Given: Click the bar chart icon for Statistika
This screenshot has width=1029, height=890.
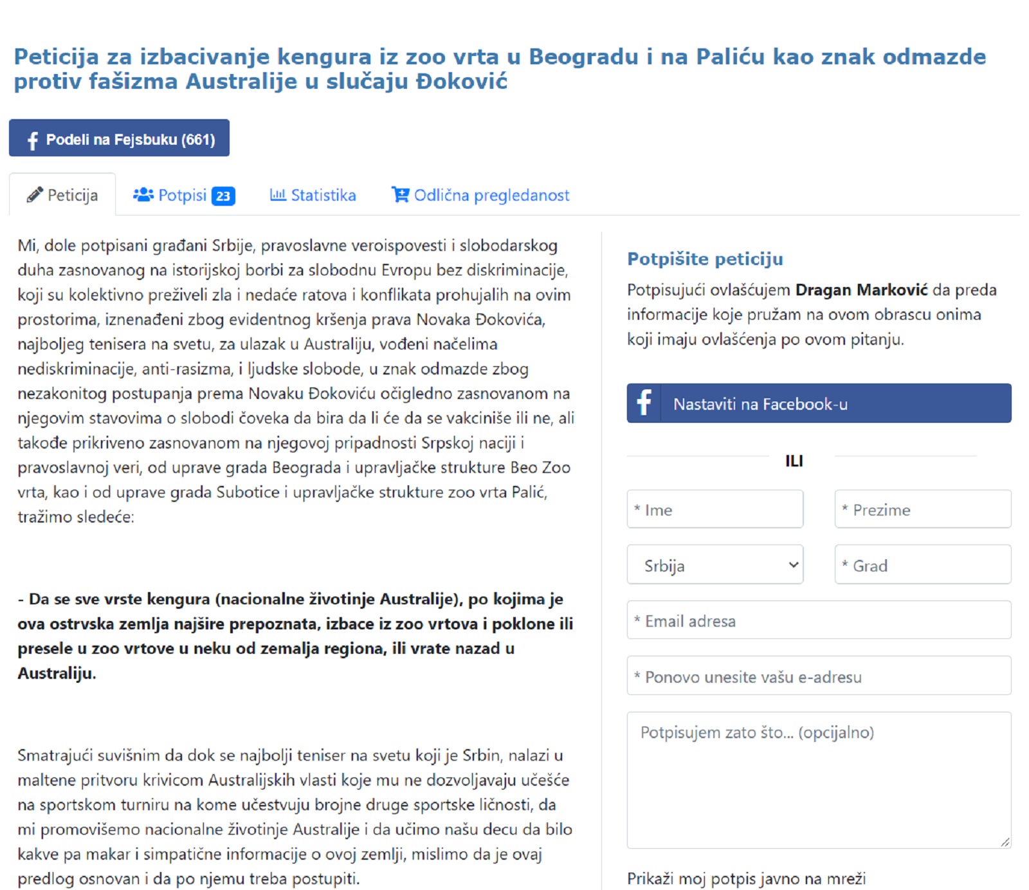Looking at the screenshot, I should [x=277, y=194].
